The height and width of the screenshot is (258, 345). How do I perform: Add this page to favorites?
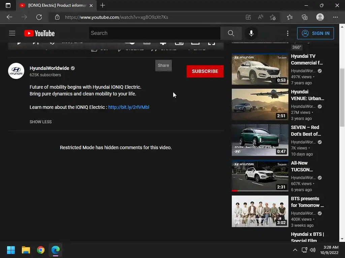tap(273, 17)
